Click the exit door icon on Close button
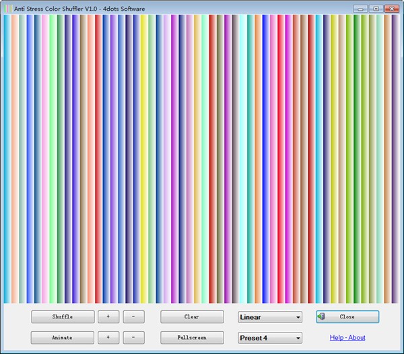This screenshot has width=404, height=354. coord(322,316)
